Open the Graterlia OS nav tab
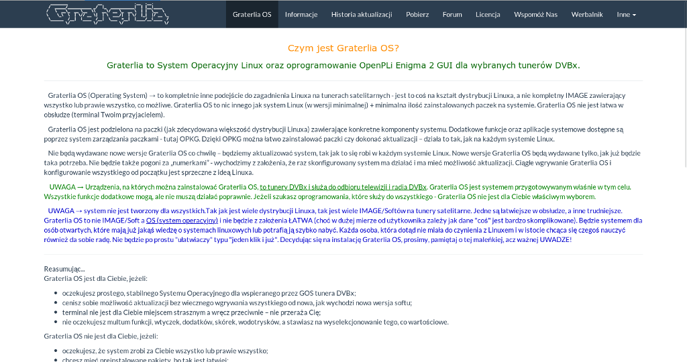The width and height of the screenshot is (687, 362). pos(252,15)
